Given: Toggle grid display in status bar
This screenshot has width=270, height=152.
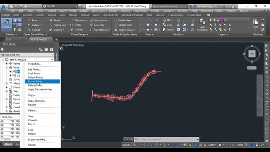Looking at the screenshot, I should click(x=134, y=145).
